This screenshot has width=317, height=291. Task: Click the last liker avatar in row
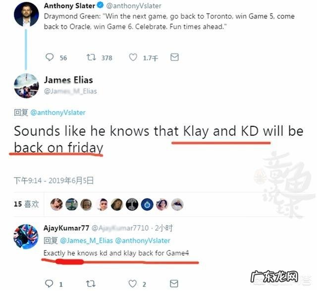pos(177,204)
